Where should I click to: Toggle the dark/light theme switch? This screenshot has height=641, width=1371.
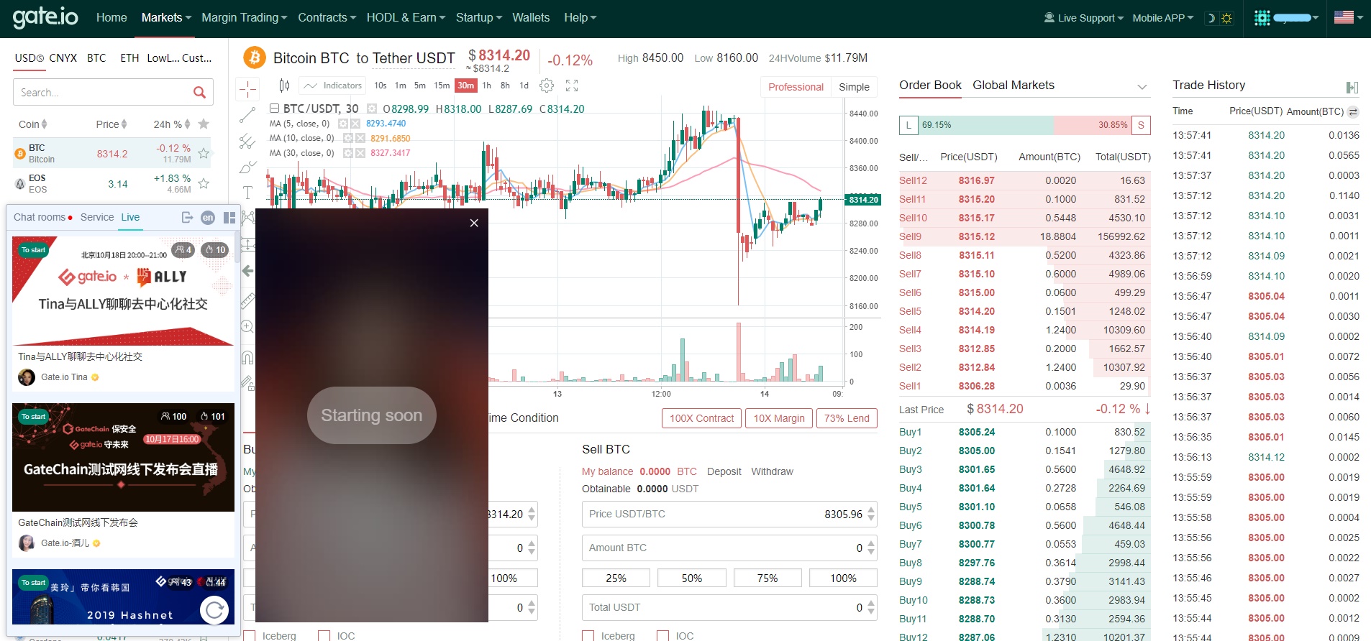(1219, 18)
